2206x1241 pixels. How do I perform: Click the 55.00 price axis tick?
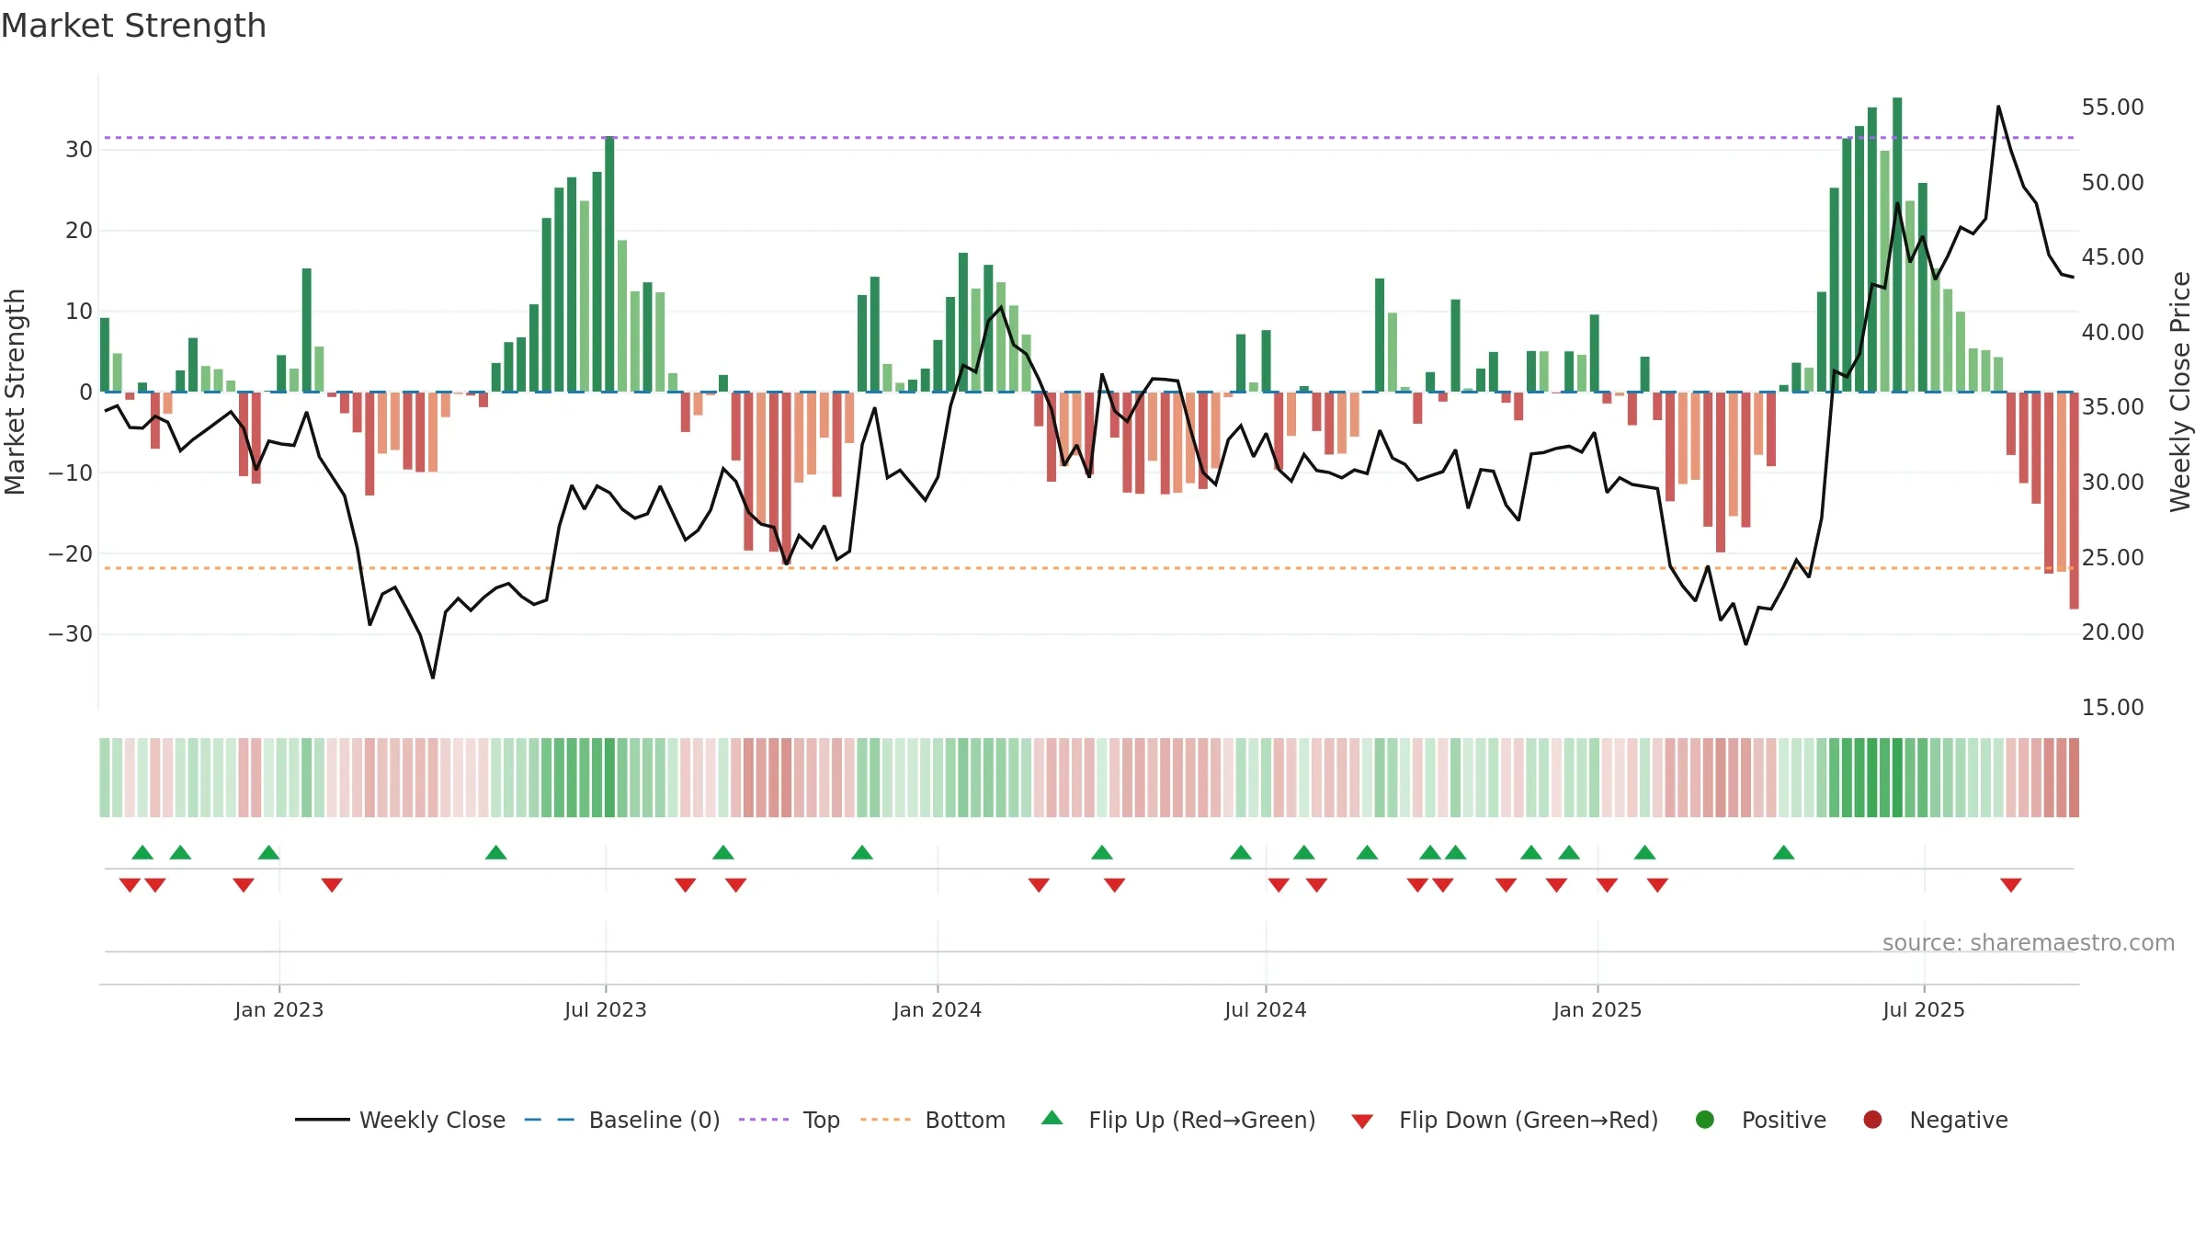2113,108
